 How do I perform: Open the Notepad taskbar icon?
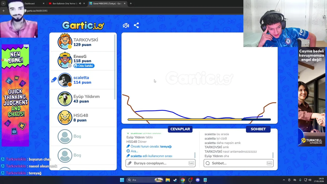205,180
